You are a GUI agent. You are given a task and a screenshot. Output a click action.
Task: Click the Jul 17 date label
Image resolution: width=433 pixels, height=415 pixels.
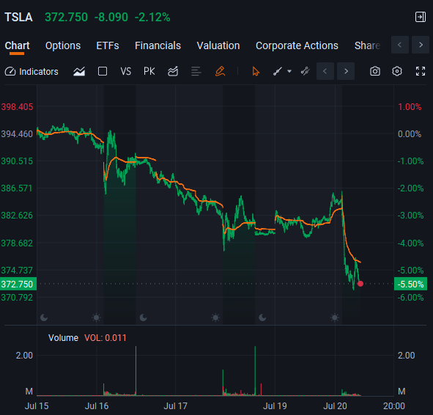175,406
